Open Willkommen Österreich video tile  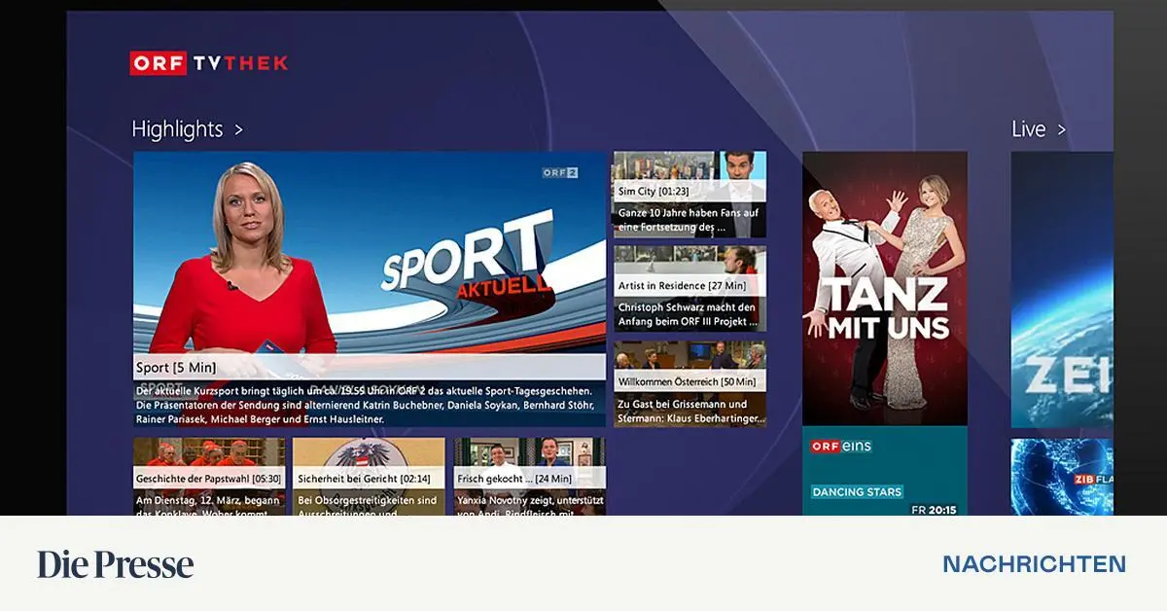pos(689,382)
